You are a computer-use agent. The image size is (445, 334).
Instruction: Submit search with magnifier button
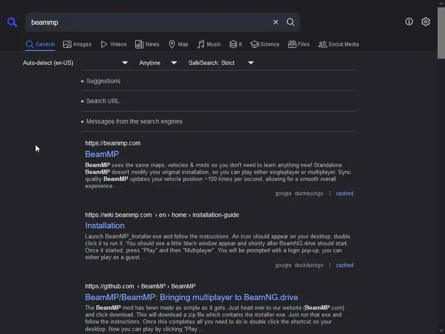tap(290, 22)
